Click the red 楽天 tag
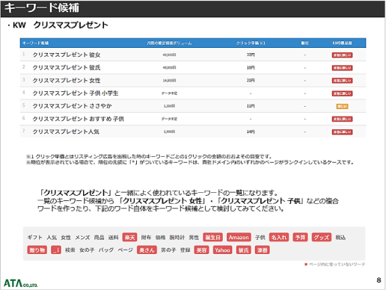 click(129, 238)
